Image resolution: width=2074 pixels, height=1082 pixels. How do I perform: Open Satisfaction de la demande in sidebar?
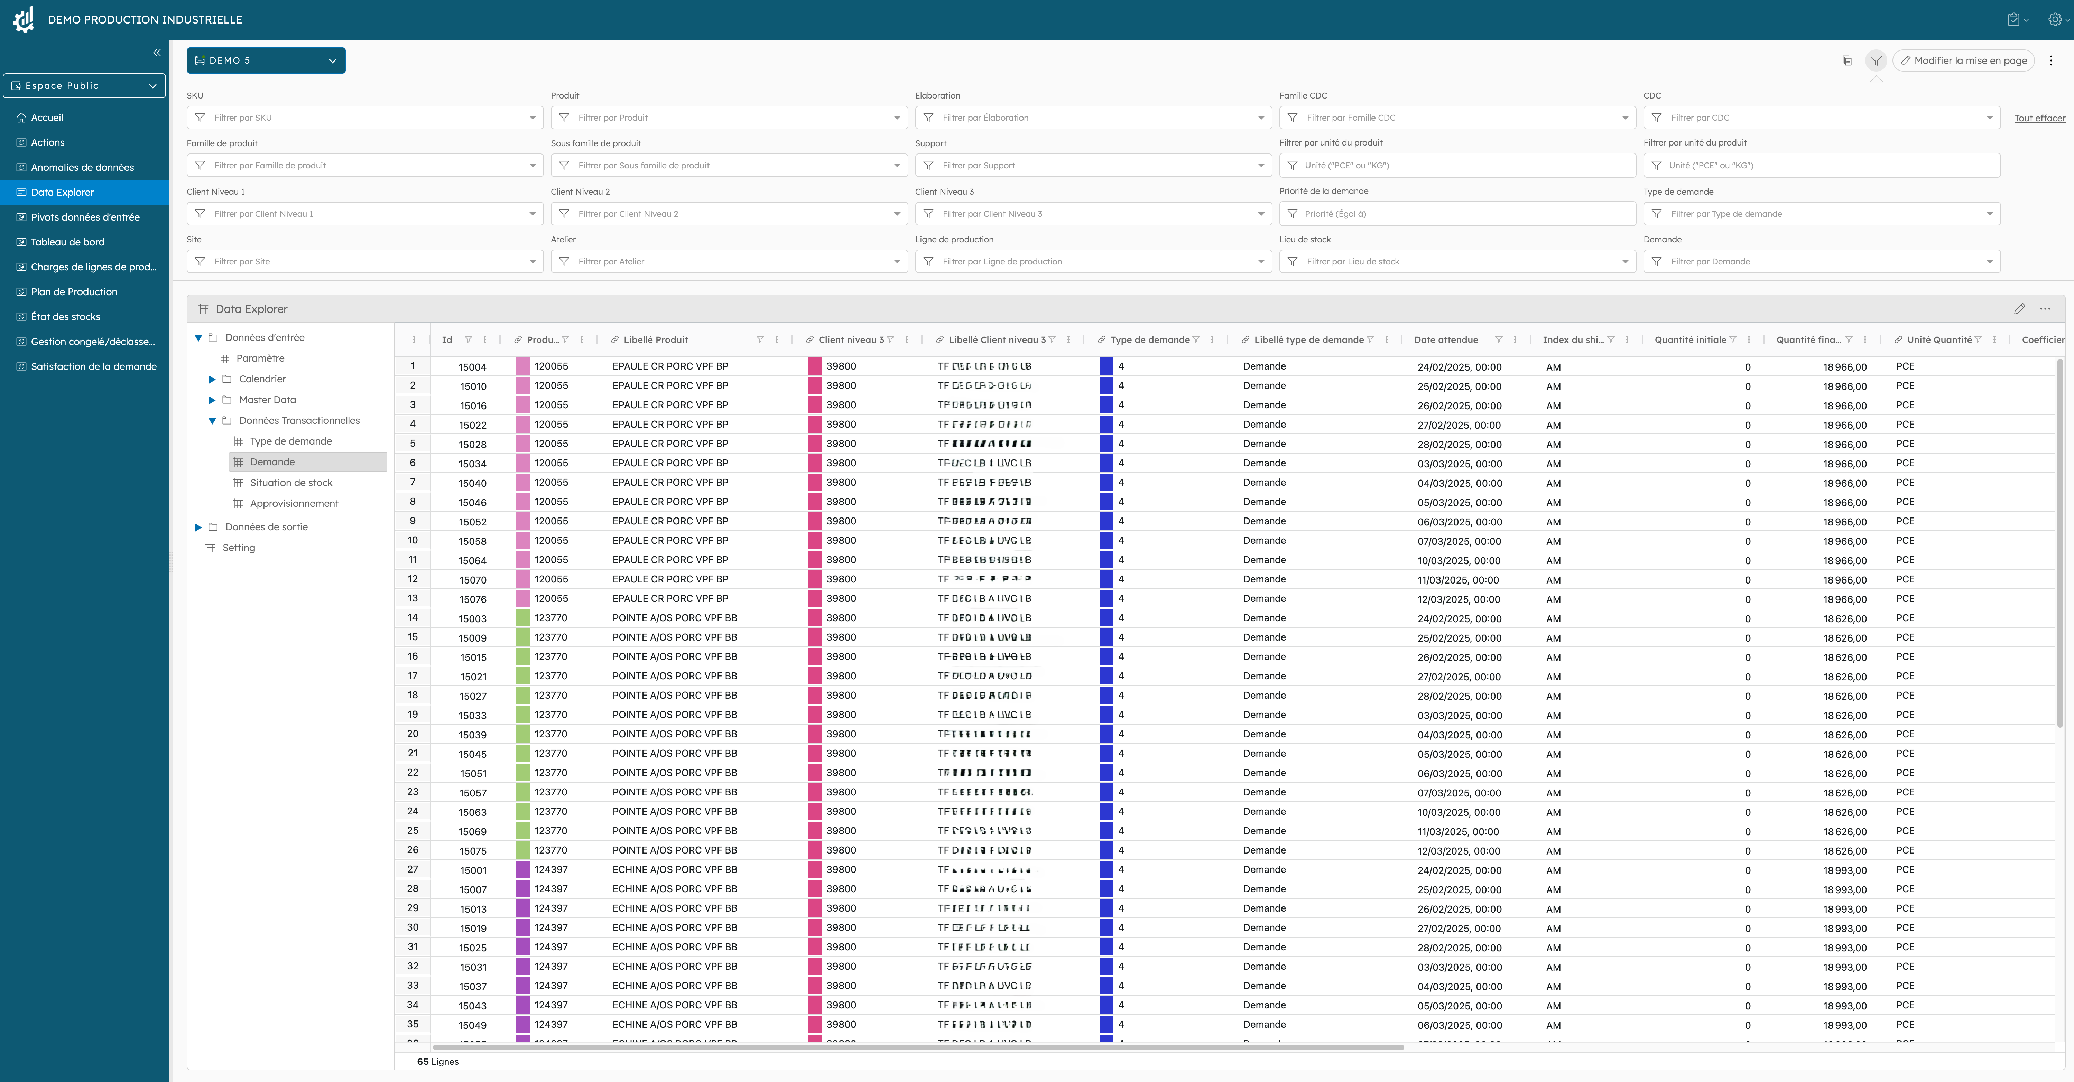(84, 366)
